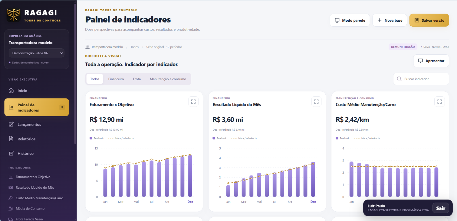Click the sidebar bar-chart icon for Faturamento x Objetivo
Screen dimensions: 457x221
coord(11,177)
